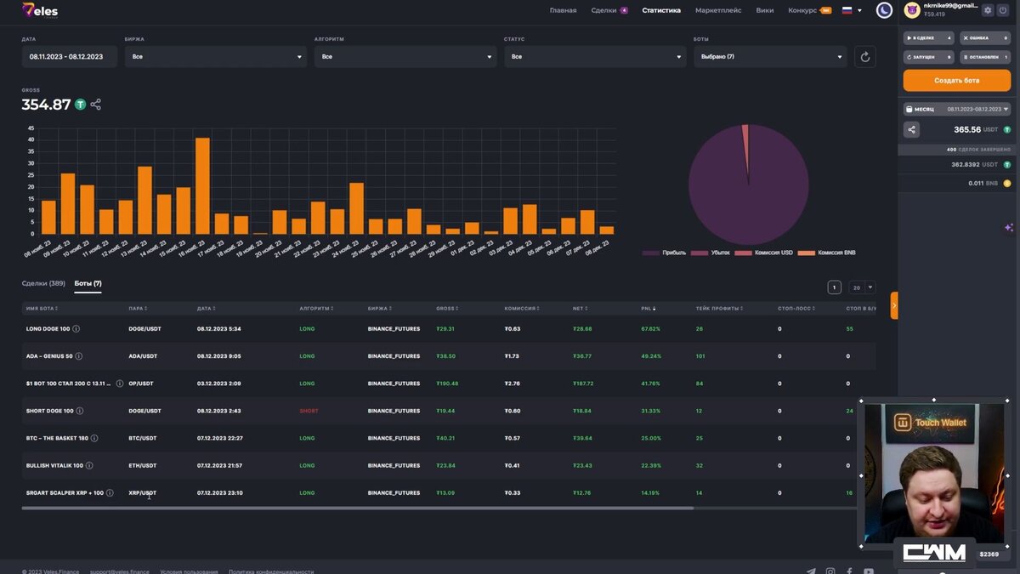The image size is (1020, 574).
Task: Switch to Боты (7) tab
Action: point(88,283)
